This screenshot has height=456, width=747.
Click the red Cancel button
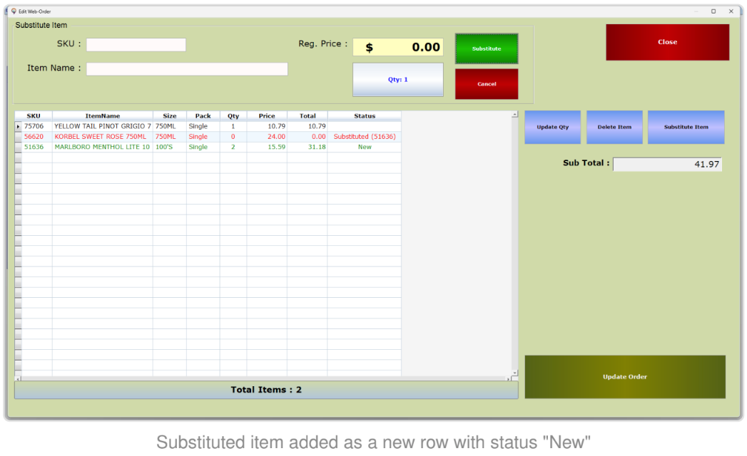point(487,84)
